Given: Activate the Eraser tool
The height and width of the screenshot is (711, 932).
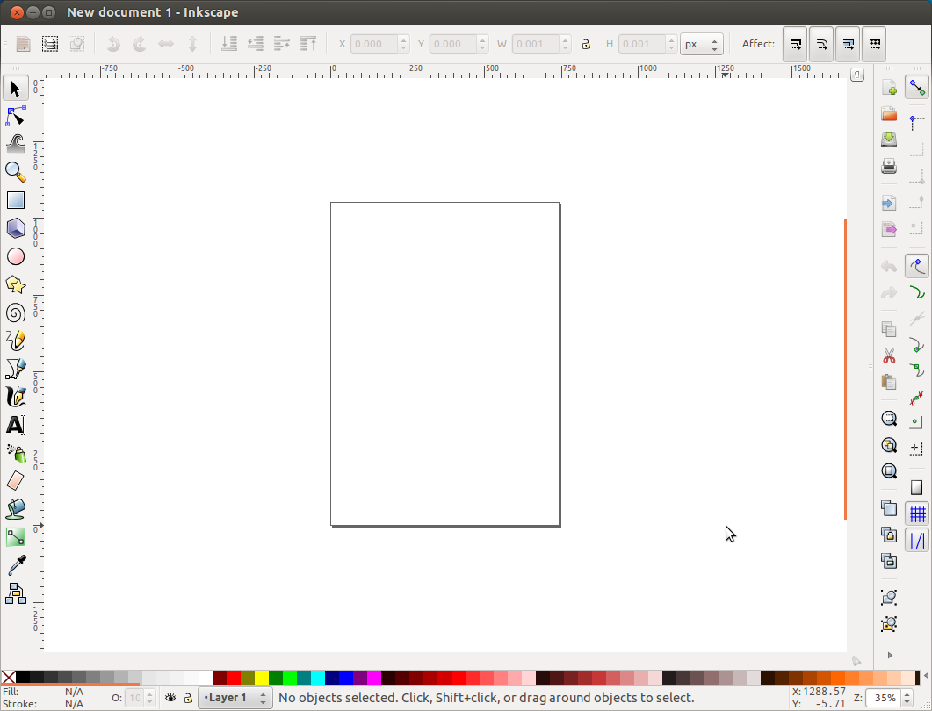Looking at the screenshot, I should 16,480.
